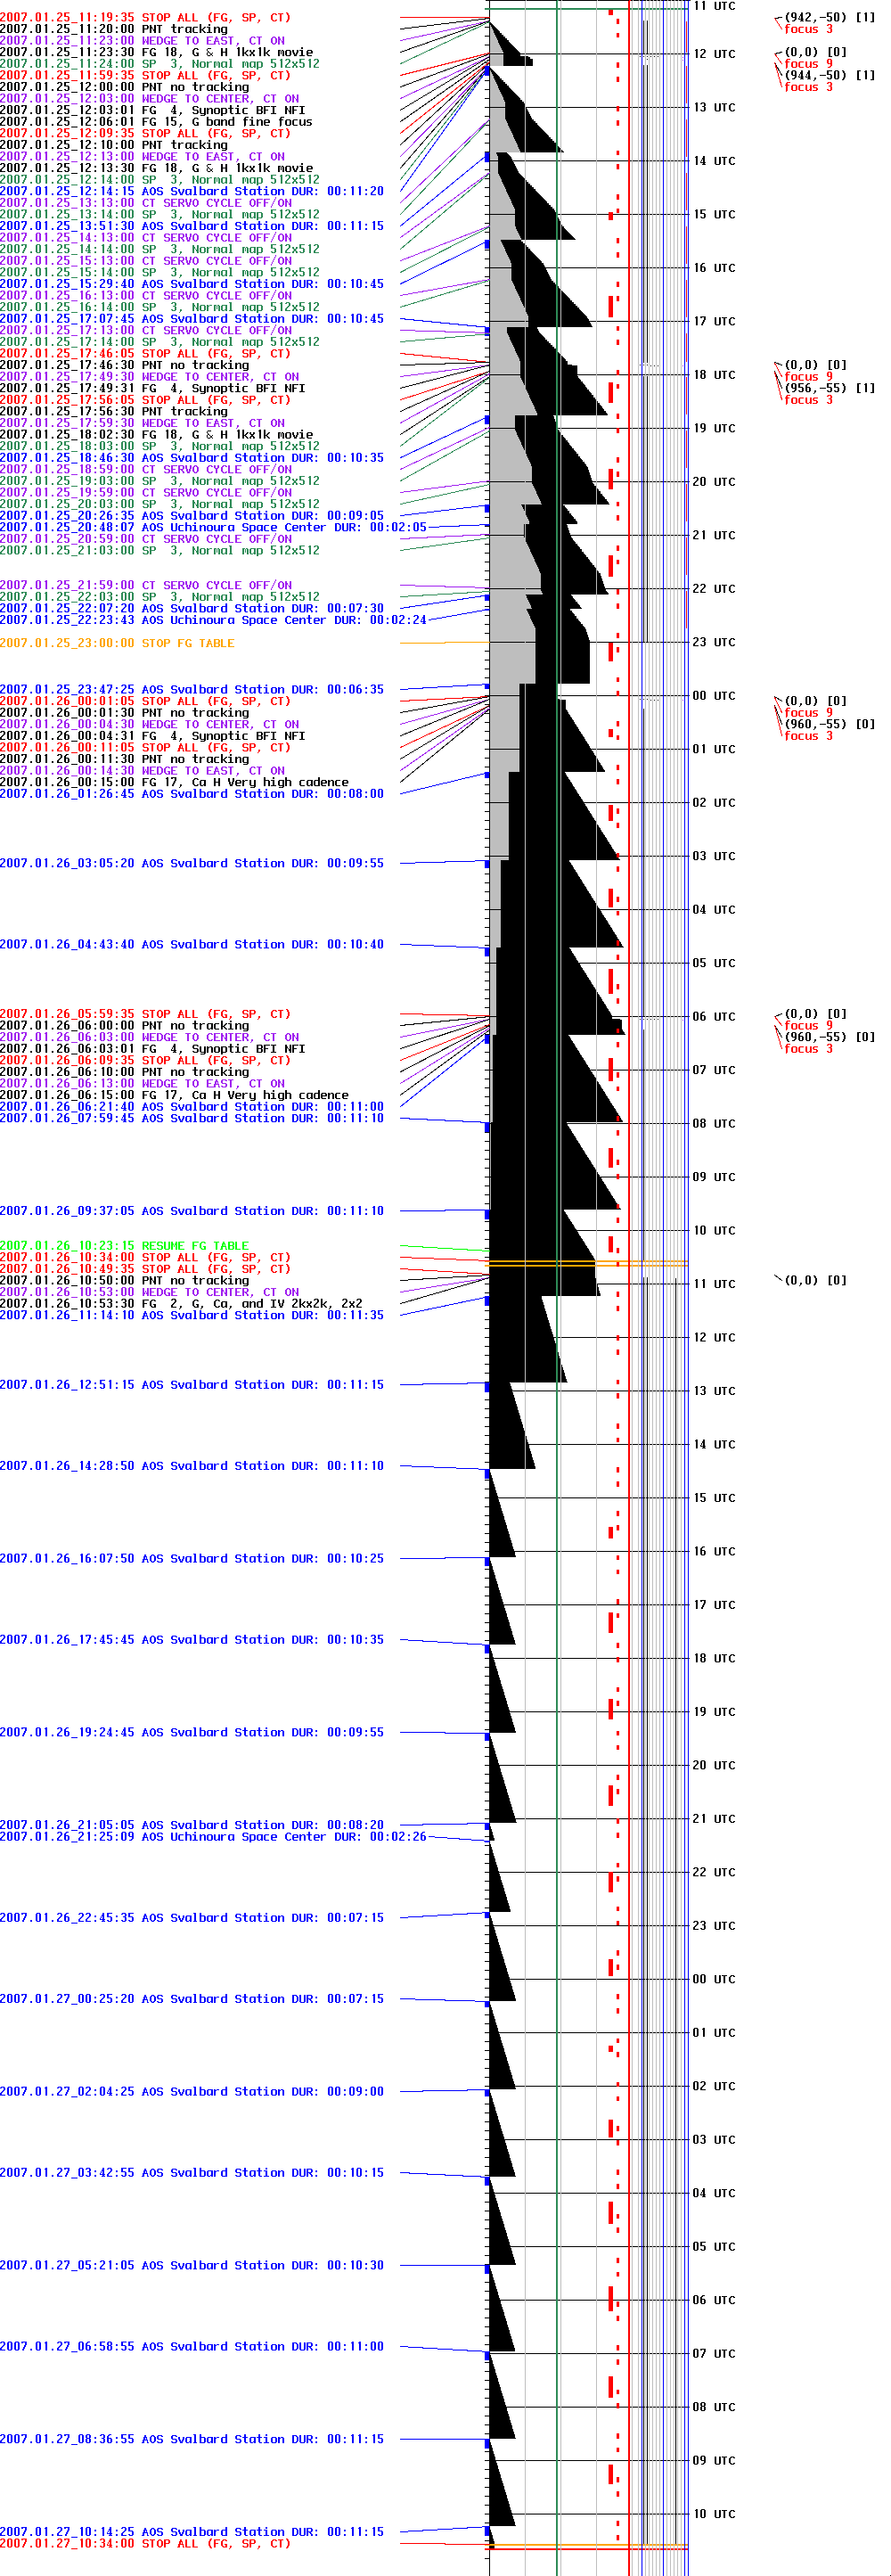The image size is (891, 2576).
Task: Click the 2007.01.26_12:51:15 Svalbard Station entry
Action: (x=191, y=1385)
